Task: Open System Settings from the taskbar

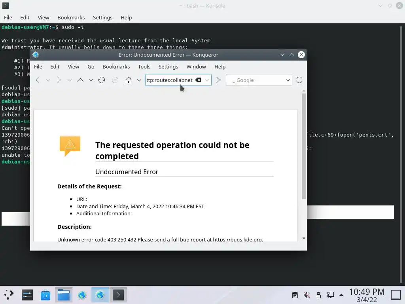Action: (27, 294)
